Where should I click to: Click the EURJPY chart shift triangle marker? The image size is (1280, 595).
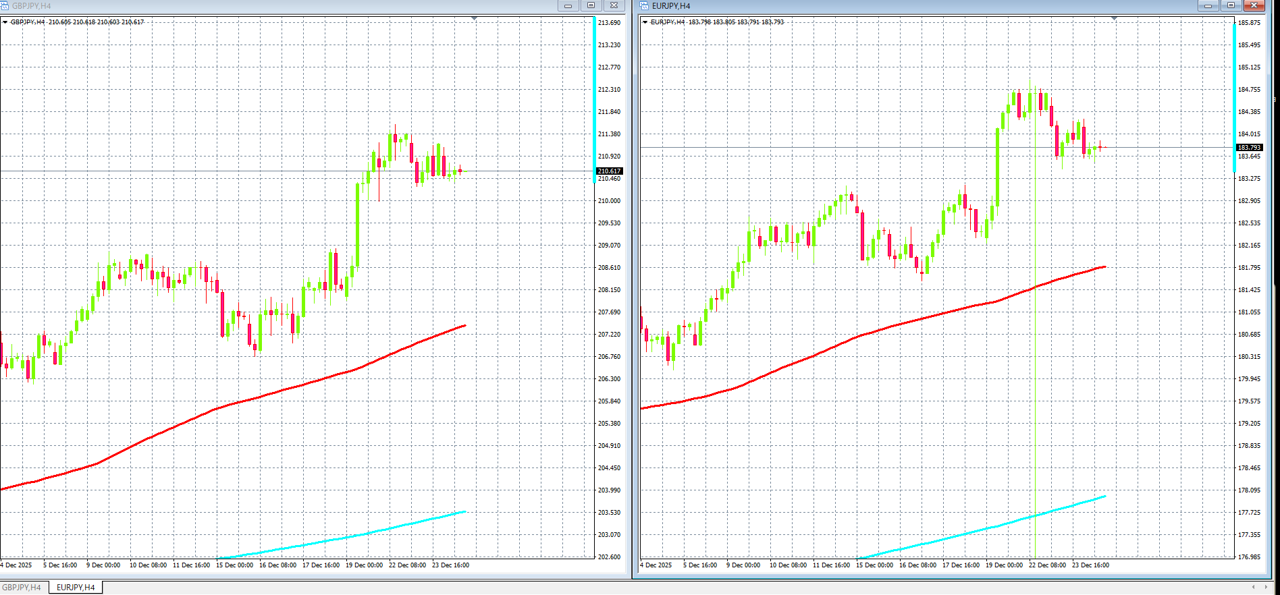pyautogui.click(x=1114, y=18)
